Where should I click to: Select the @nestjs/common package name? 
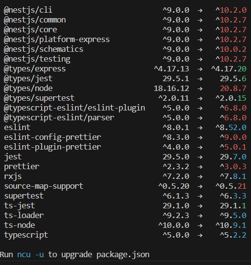[35, 20]
